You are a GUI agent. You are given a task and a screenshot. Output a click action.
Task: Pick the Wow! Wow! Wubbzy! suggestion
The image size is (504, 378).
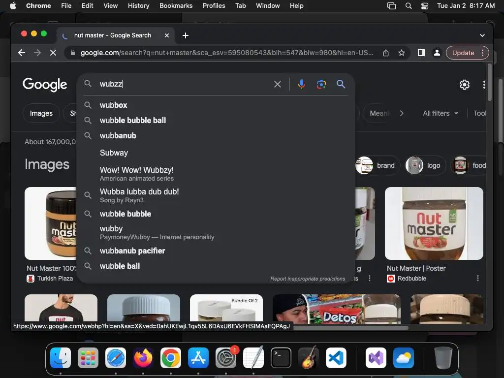click(x=216, y=174)
